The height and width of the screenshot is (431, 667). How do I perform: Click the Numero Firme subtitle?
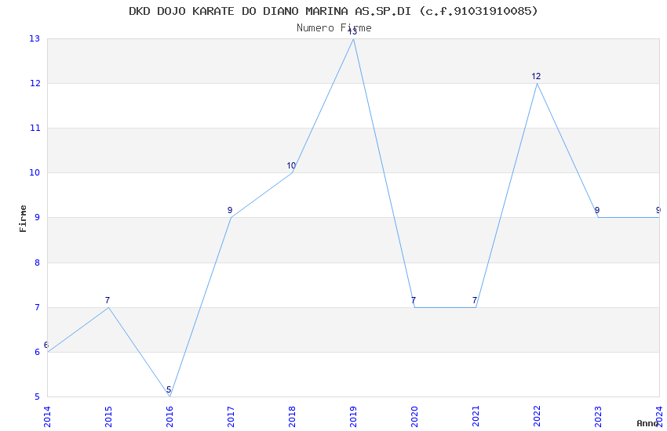click(334, 28)
